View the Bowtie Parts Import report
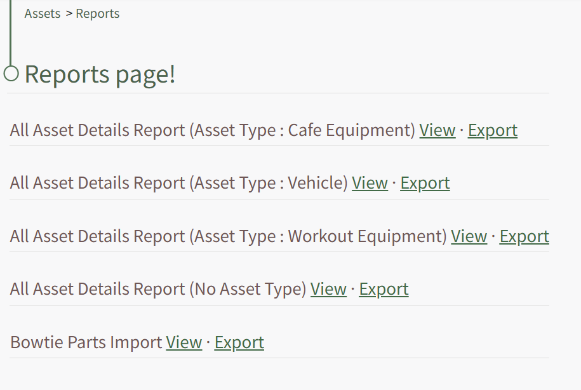The width and height of the screenshot is (581, 390). pyautogui.click(x=184, y=342)
